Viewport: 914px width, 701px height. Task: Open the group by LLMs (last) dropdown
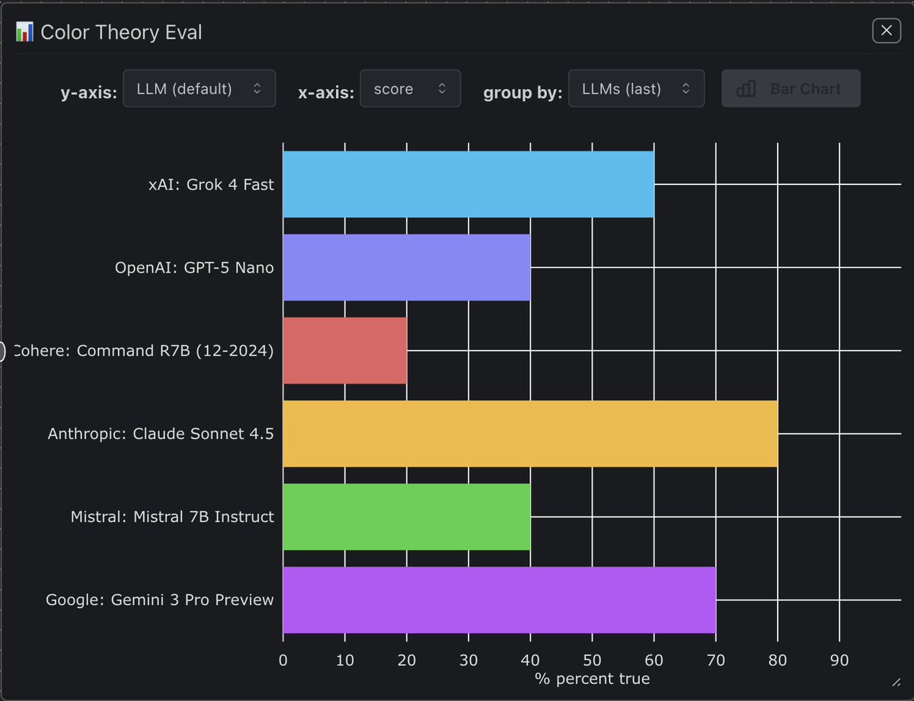coord(636,88)
